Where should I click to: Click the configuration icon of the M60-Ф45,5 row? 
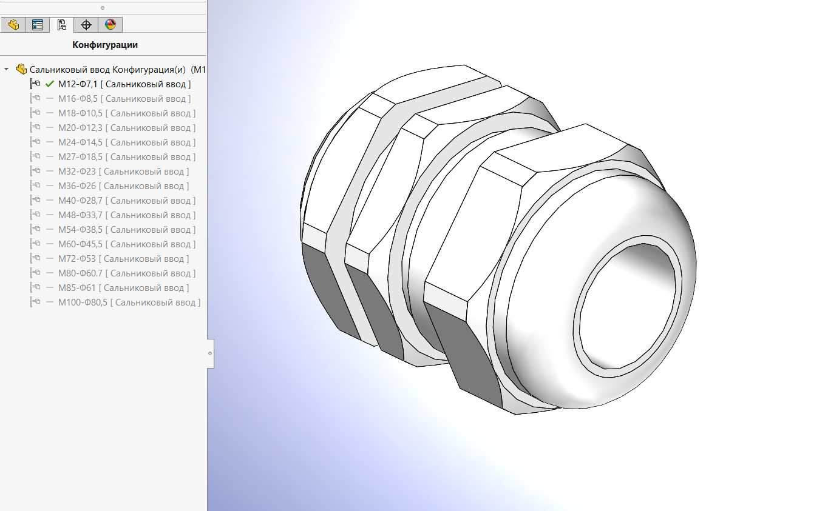pos(35,244)
